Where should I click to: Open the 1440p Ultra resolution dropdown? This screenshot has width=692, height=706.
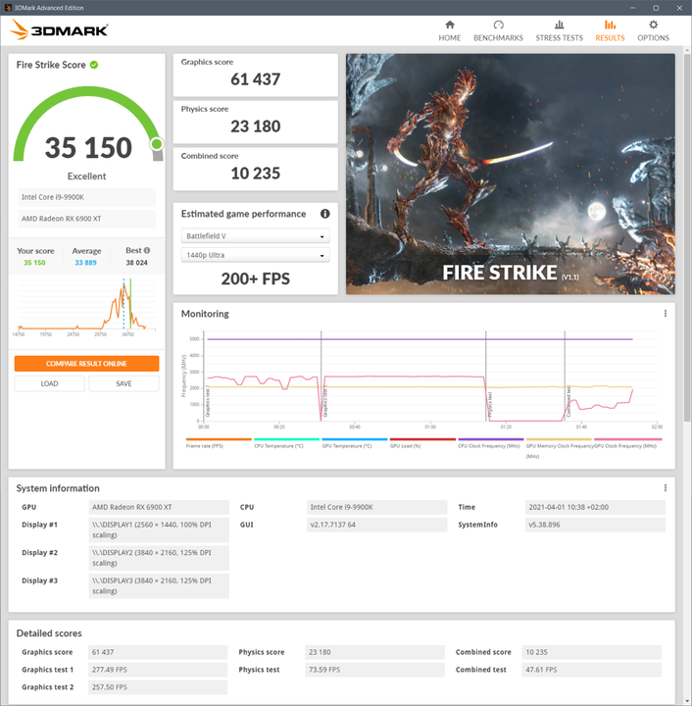point(256,256)
